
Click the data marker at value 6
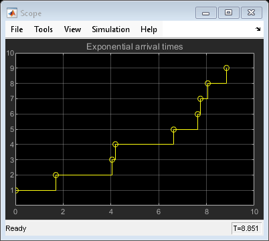pos(197,114)
